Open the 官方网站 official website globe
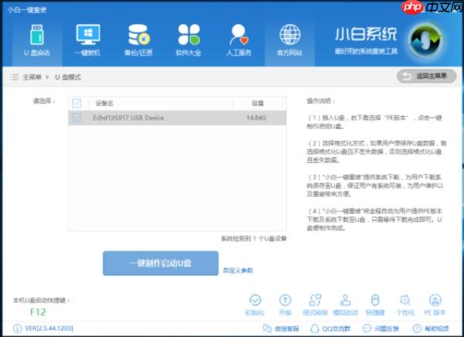464x337 pixels. (290, 40)
